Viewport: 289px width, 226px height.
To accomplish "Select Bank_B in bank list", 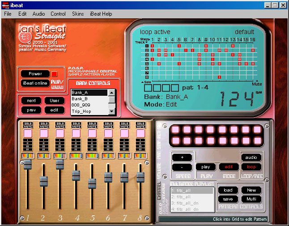I will point(89,99).
